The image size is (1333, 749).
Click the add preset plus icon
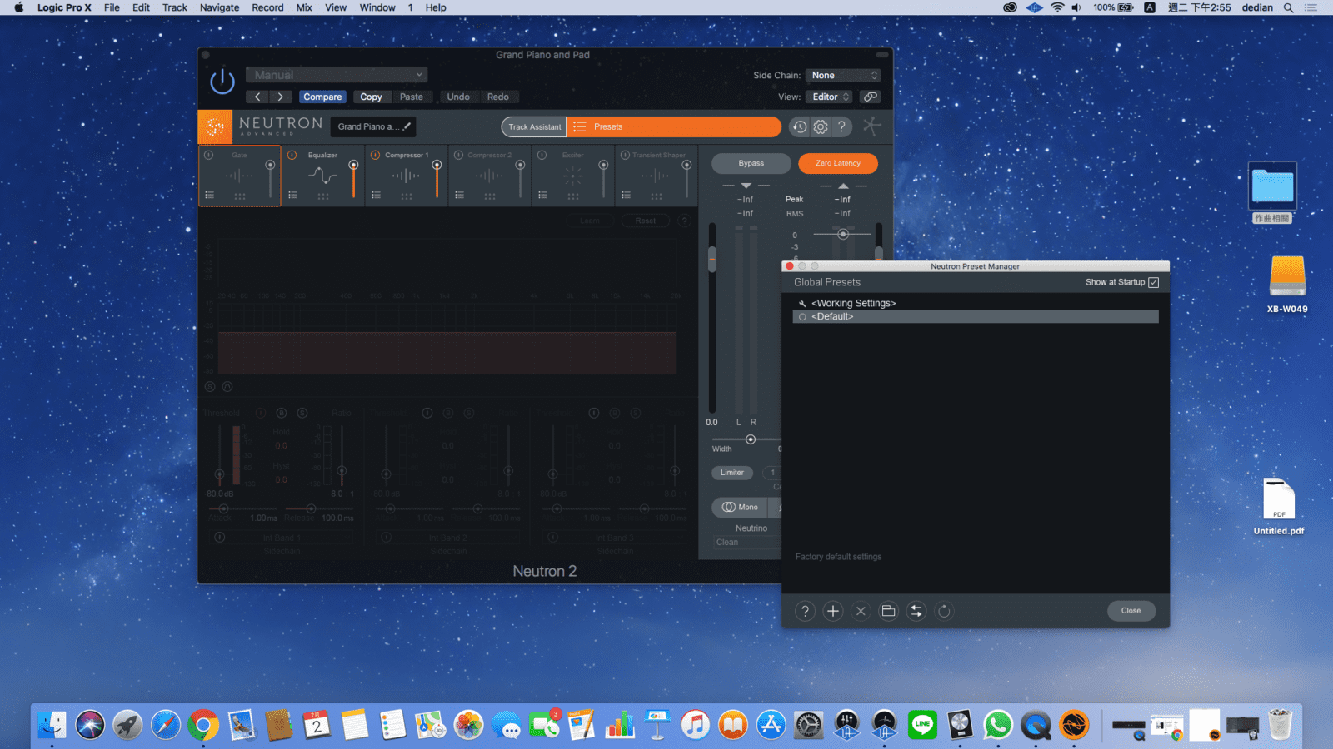832,611
